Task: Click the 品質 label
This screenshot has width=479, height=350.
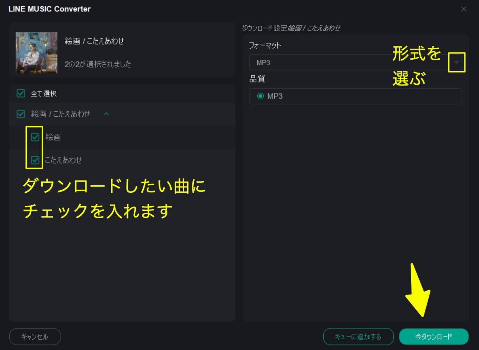Action: click(x=257, y=79)
